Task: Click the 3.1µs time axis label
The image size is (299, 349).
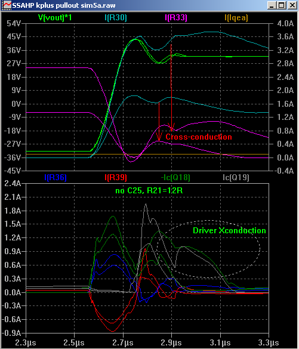Action: 220,342
